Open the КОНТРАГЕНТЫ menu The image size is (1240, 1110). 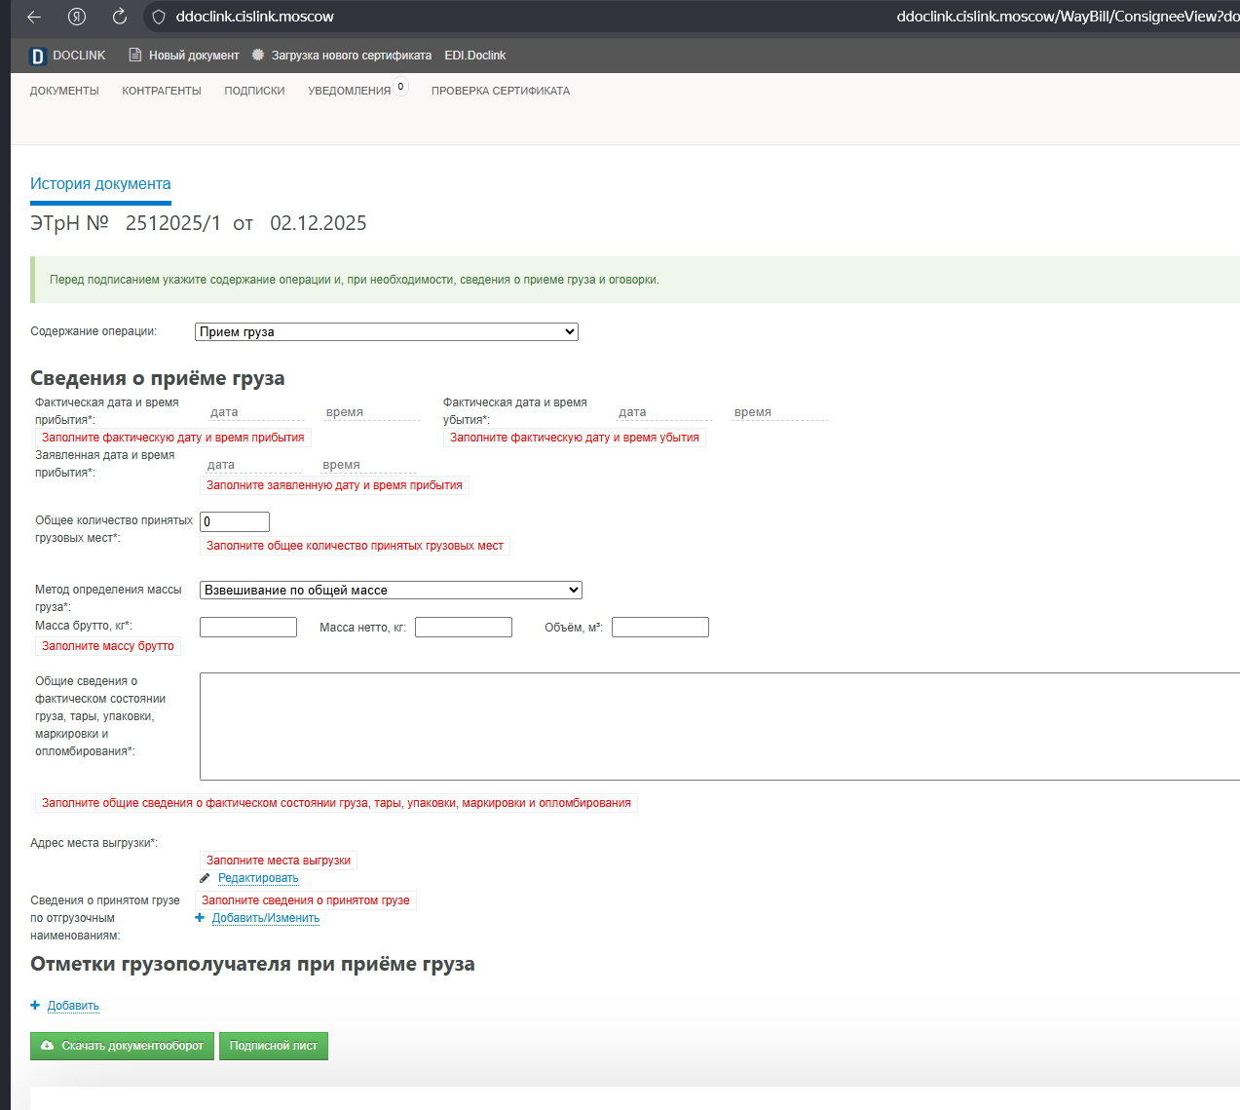162,91
